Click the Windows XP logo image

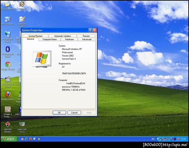[x=42, y=59]
